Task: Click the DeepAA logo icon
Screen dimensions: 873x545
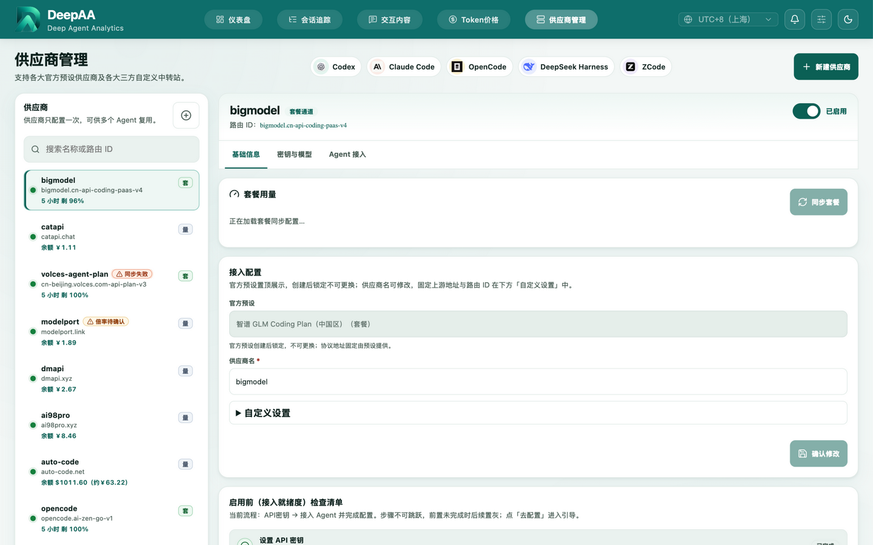Action: tap(27, 19)
